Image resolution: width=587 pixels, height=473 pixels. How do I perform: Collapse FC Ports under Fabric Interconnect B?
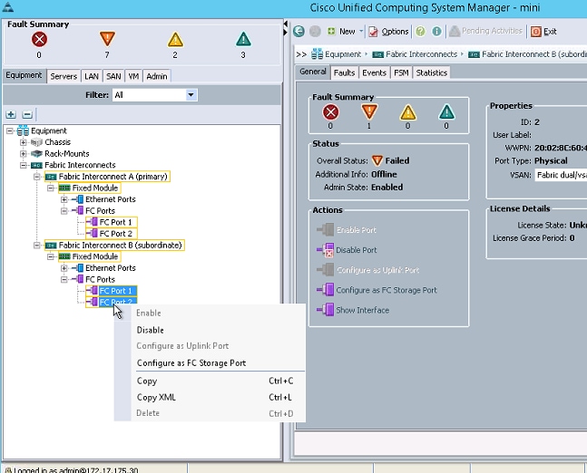(64, 280)
